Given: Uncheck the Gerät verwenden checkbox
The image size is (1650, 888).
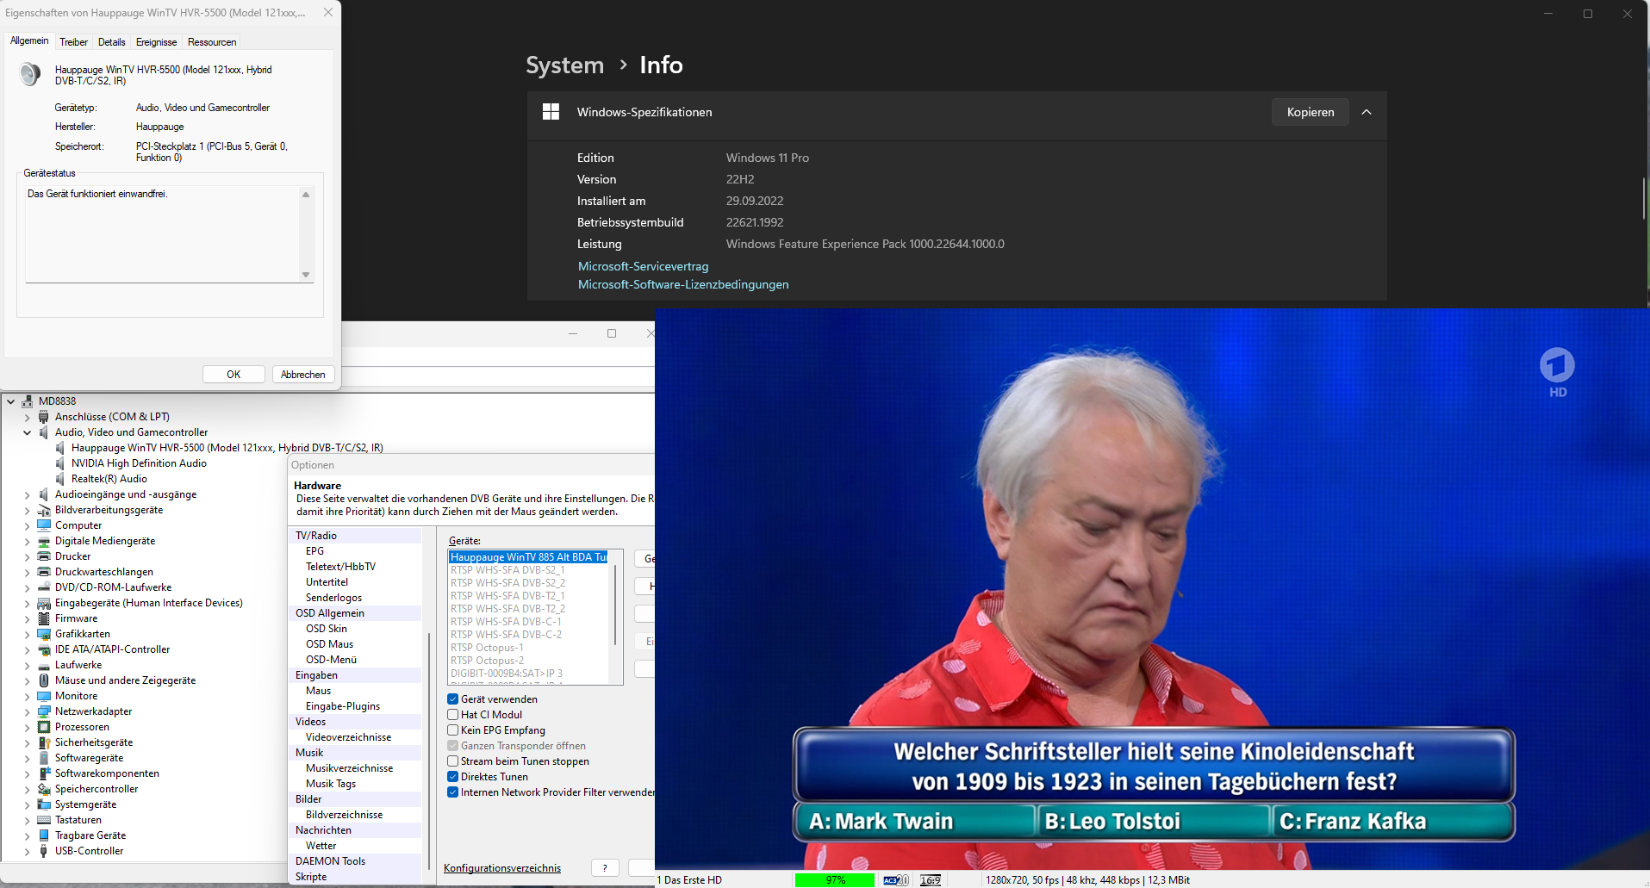Looking at the screenshot, I should (453, 699).
